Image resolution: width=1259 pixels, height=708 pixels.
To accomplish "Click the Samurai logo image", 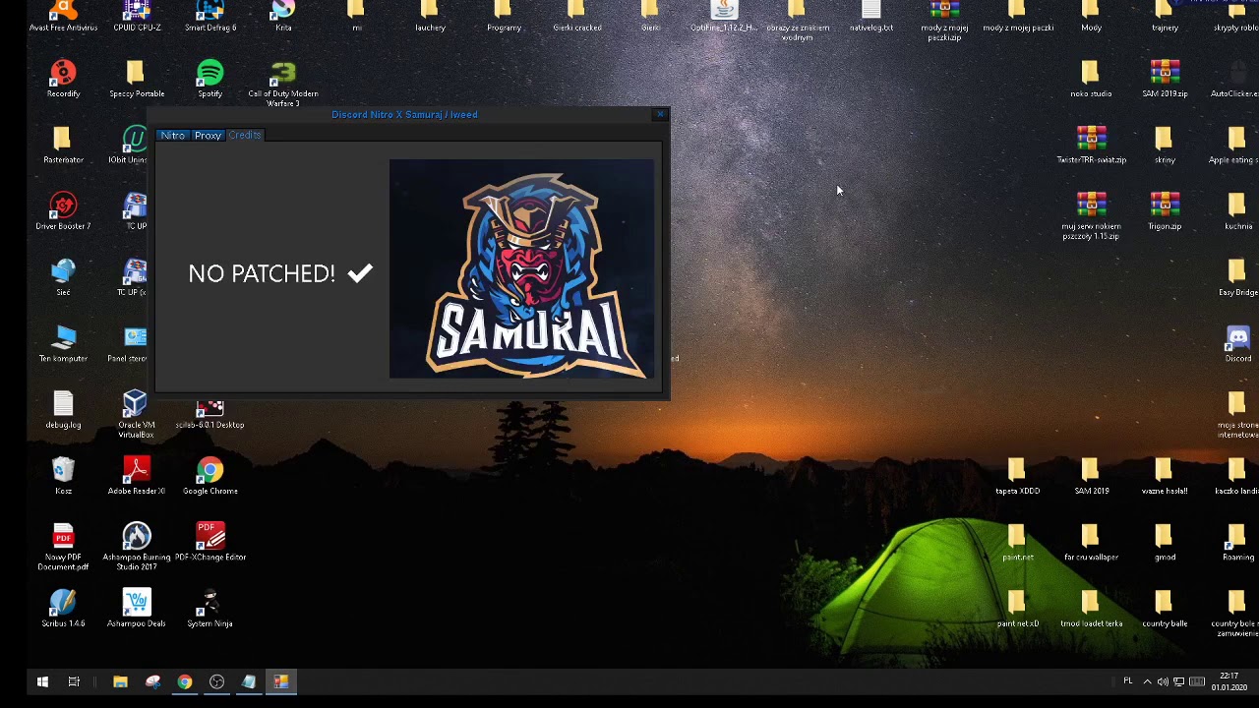I will click(x=521, y=268).
